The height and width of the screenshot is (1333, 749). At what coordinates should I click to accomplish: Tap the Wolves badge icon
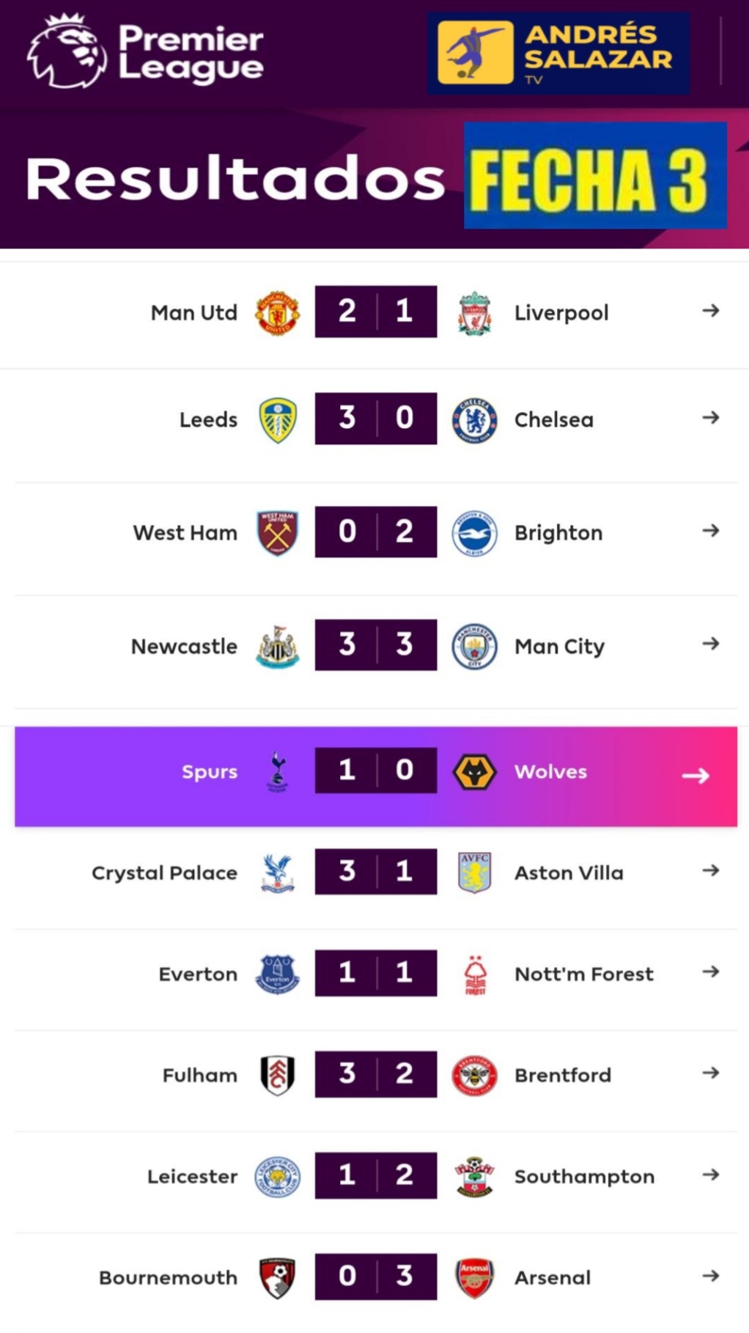[x=474, y=772]
